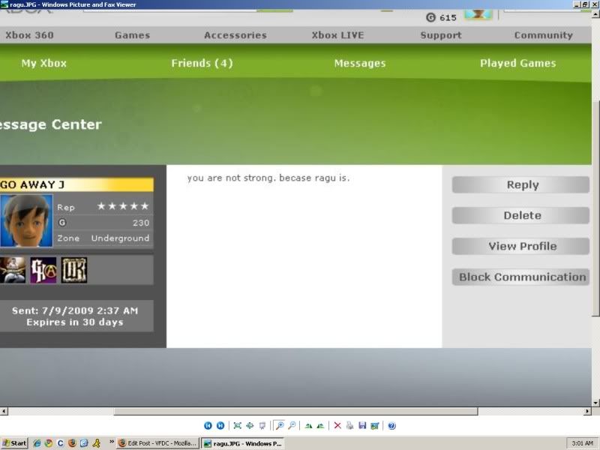The height and width of the screenshot is (450, 600).
Task: Expand the Quick Launch overflow chevron
Action: tap(111, 442)
